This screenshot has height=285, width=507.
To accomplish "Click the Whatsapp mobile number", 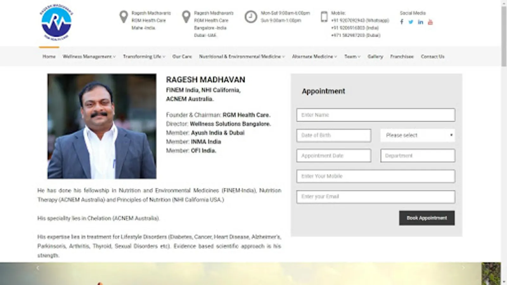I will tap(360, 20).
